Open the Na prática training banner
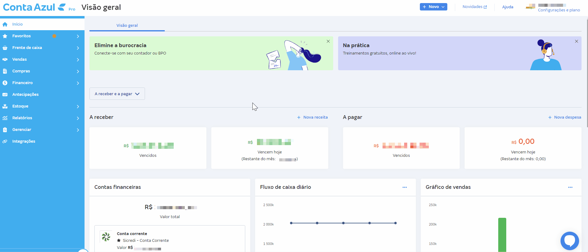The width and height of the screenshot is (588, 252). coord(460,53)
